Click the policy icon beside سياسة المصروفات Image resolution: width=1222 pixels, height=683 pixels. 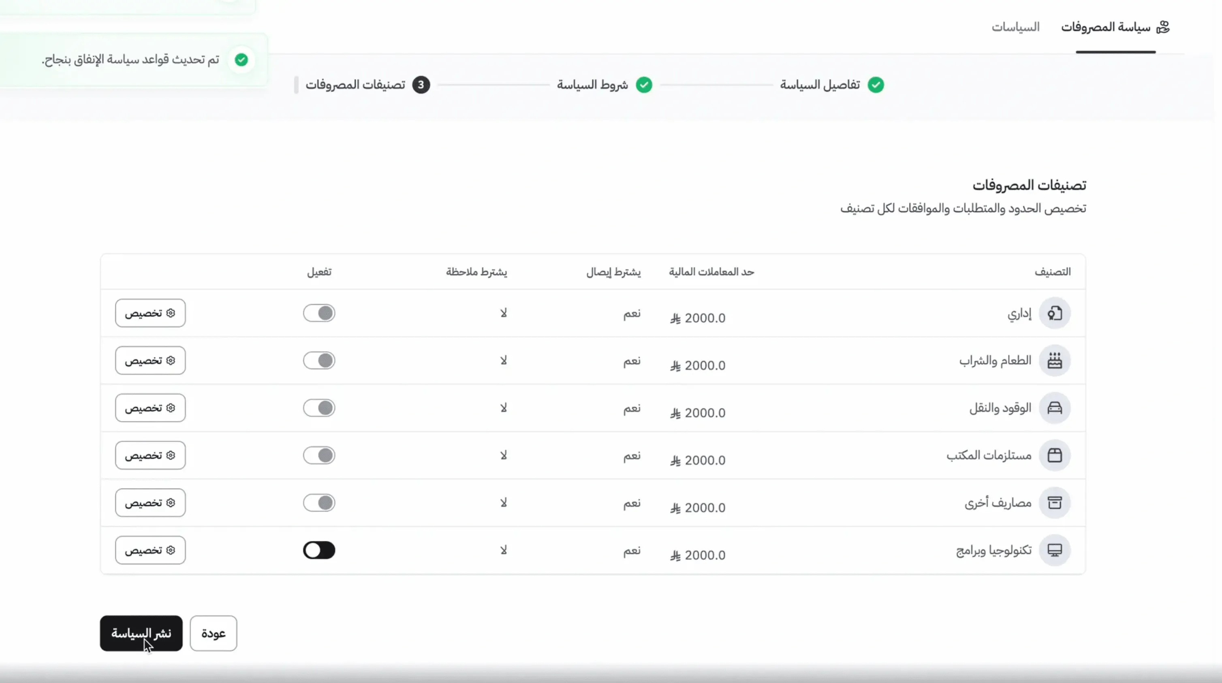1163,27
